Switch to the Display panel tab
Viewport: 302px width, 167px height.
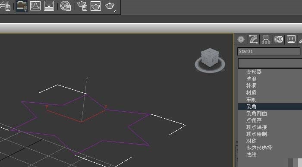291,39
